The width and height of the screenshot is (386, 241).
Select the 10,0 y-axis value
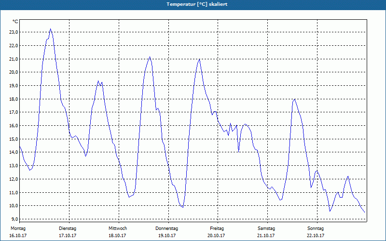(x=13, y=206)
